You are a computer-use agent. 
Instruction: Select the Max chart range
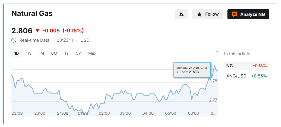pyautogui.click(x=92, y=53)
